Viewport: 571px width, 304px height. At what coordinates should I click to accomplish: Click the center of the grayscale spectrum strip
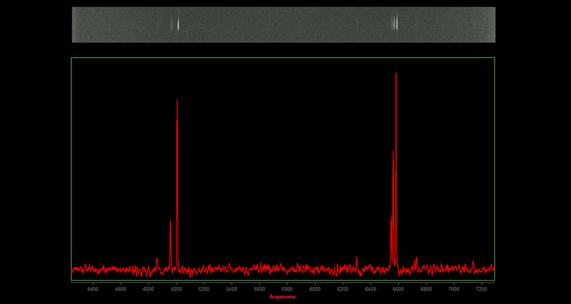click(x=284, y=25)
